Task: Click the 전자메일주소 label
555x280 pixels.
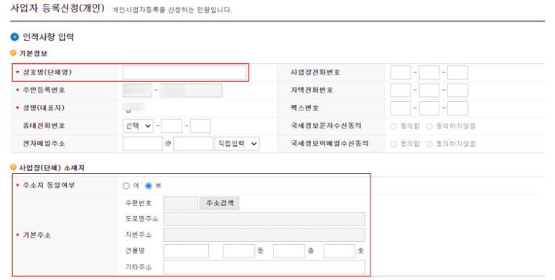Action: click(44, 144)
